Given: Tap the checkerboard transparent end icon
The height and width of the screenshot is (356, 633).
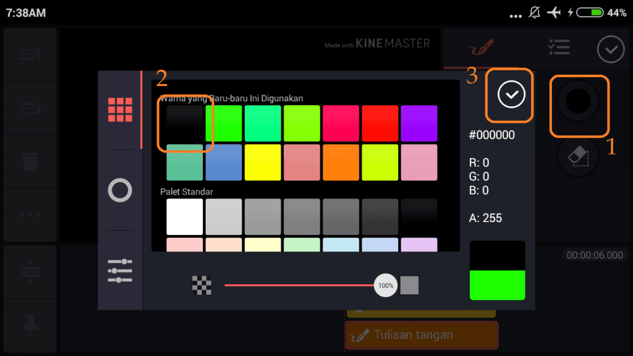Looking at the screenshot, I should (202, 286).
